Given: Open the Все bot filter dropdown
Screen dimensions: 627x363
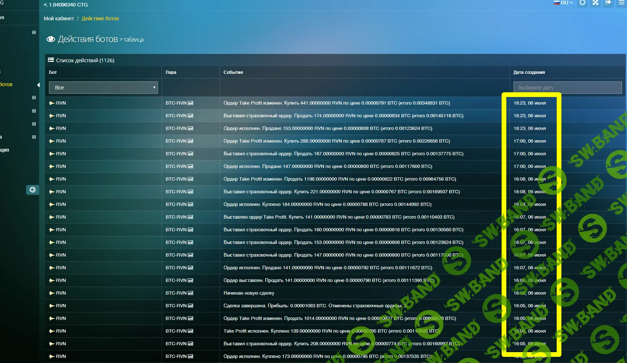Looking at the screenshot, I should [103, 88].
